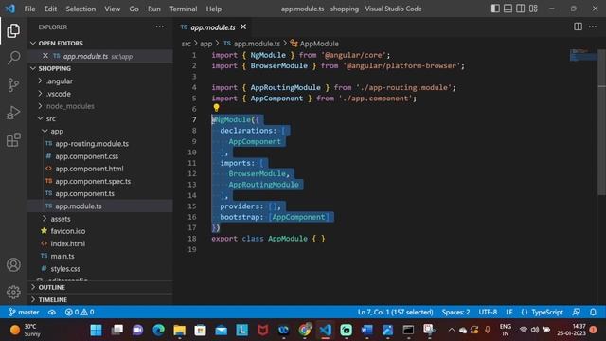
Task: Open the View menu
Action: coord(112,9)
